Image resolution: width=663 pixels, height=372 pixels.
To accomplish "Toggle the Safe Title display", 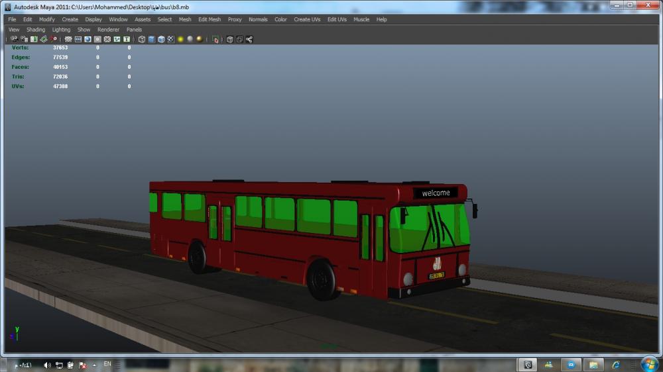I will pos(127,39).
